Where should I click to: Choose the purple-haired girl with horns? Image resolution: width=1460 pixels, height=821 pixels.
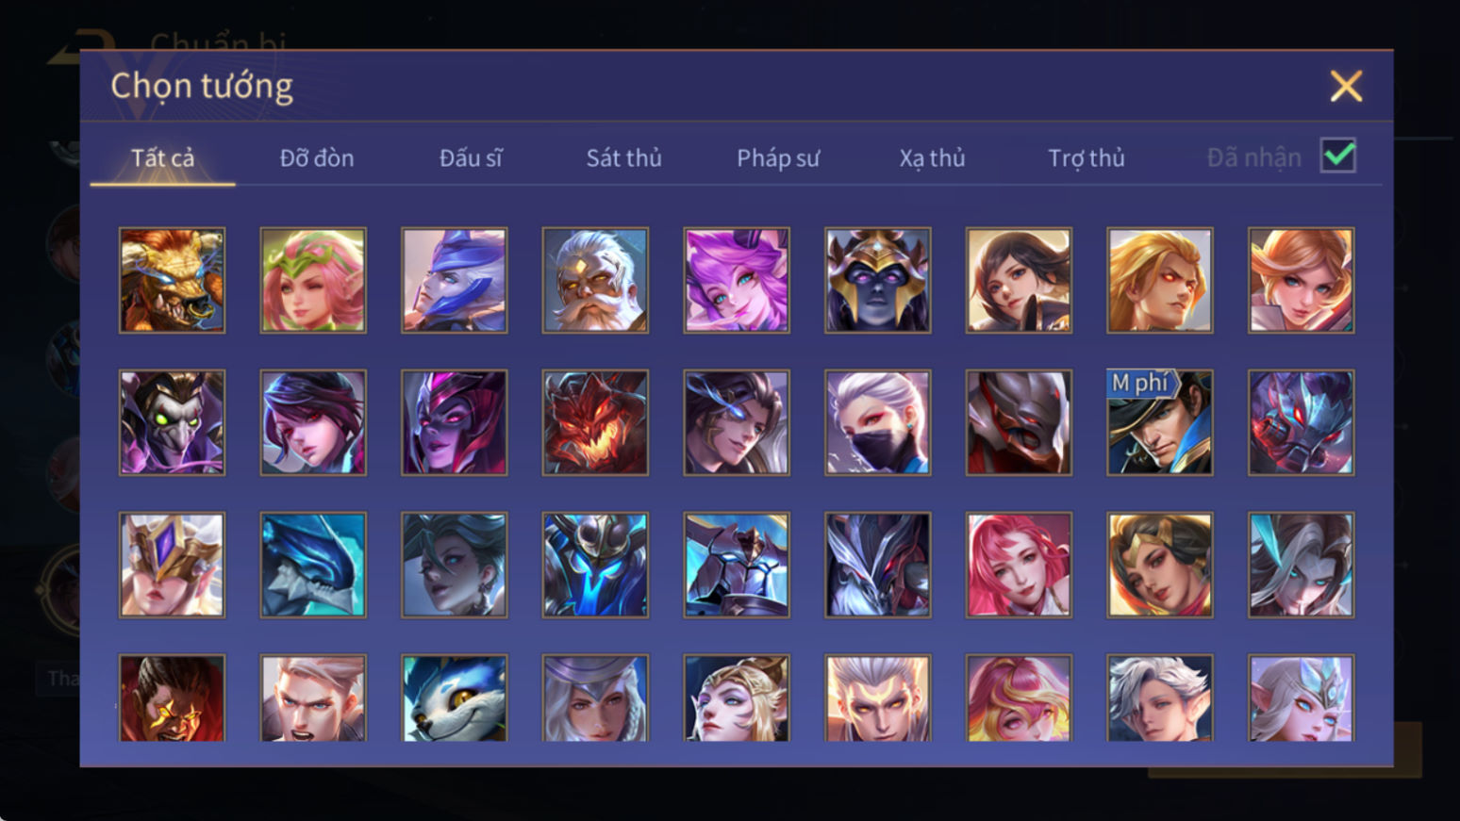(737, 280)
